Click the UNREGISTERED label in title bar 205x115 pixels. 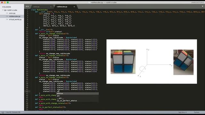pyautogui.click(x=197, y=3)
